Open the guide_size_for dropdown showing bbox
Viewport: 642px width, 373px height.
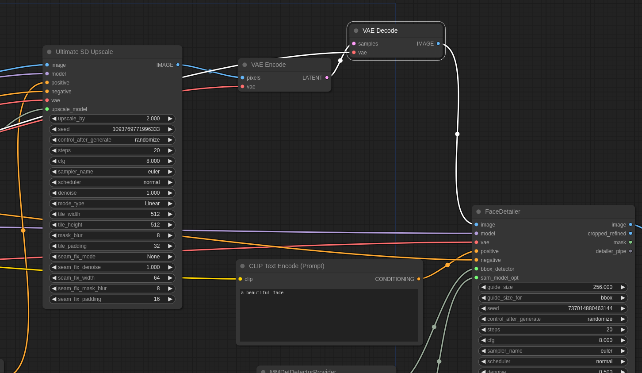[x=553, y=298]
